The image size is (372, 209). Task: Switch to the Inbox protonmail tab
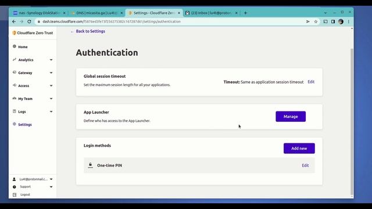click(211, 13)
